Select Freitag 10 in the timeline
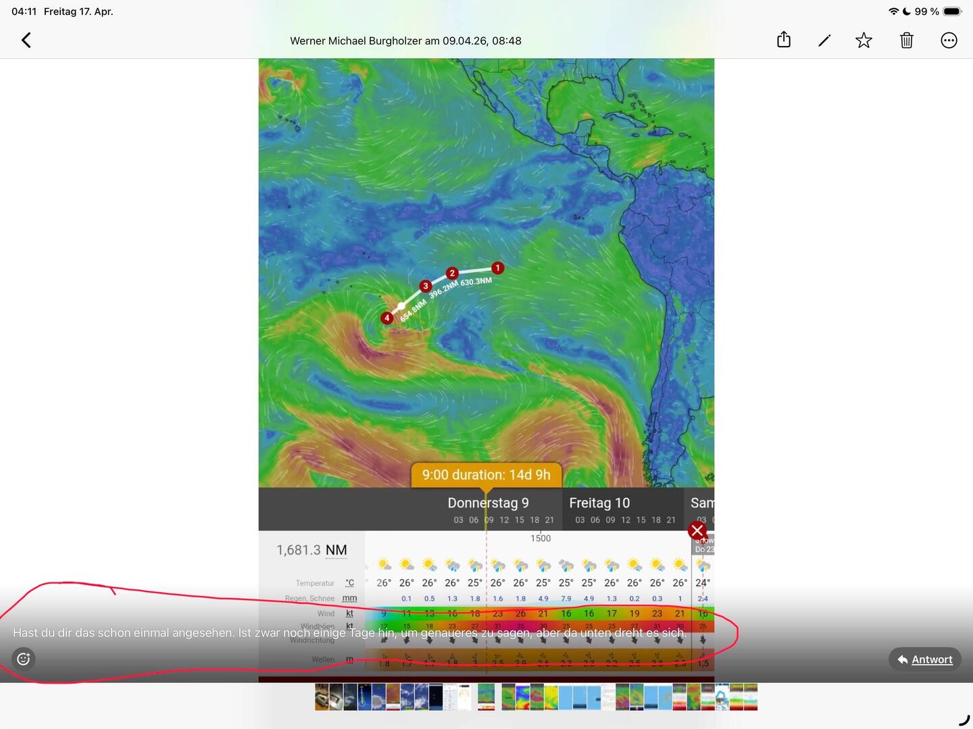This screenshot has width=973, height=729. 599,503
